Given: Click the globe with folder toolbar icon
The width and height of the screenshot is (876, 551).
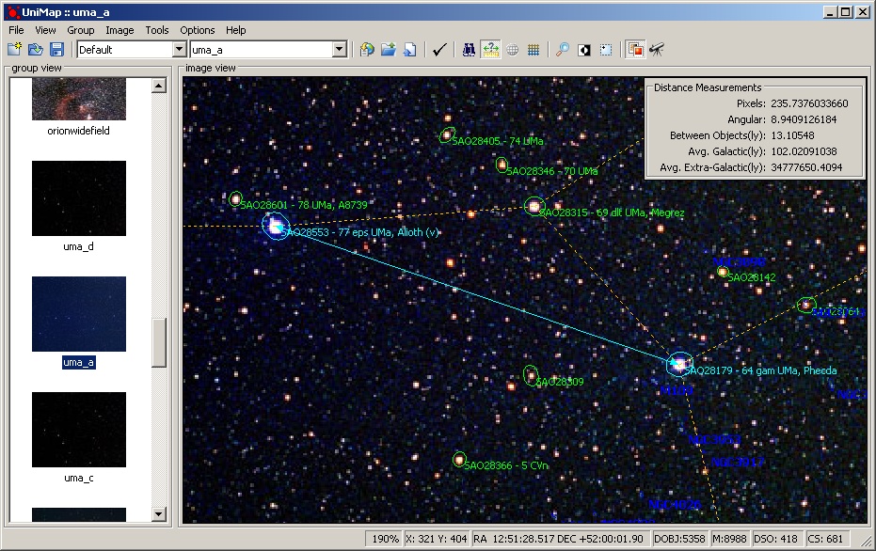Looking at the screenshot, I should click(x=367, y=50).
